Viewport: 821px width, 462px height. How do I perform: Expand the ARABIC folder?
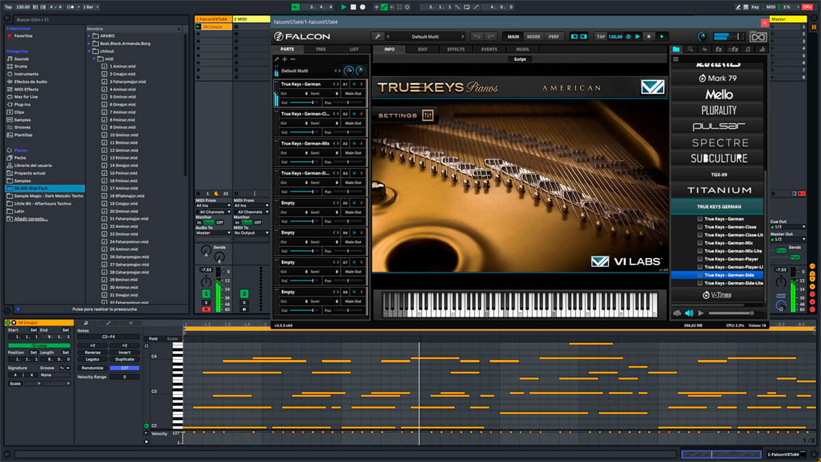89,36
